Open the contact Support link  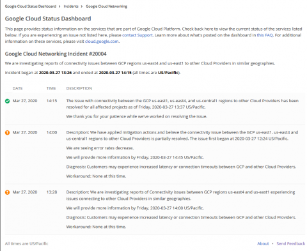click(138, 35)
